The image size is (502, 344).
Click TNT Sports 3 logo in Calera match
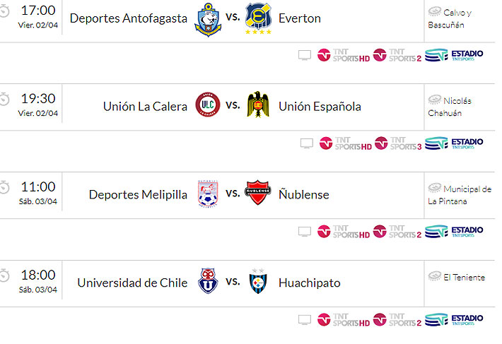398,143
